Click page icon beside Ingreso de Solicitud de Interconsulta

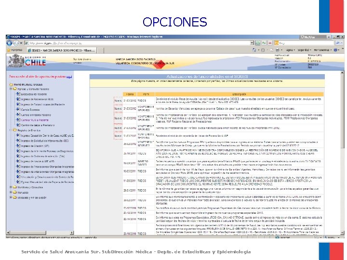click(x=18, y=141)
